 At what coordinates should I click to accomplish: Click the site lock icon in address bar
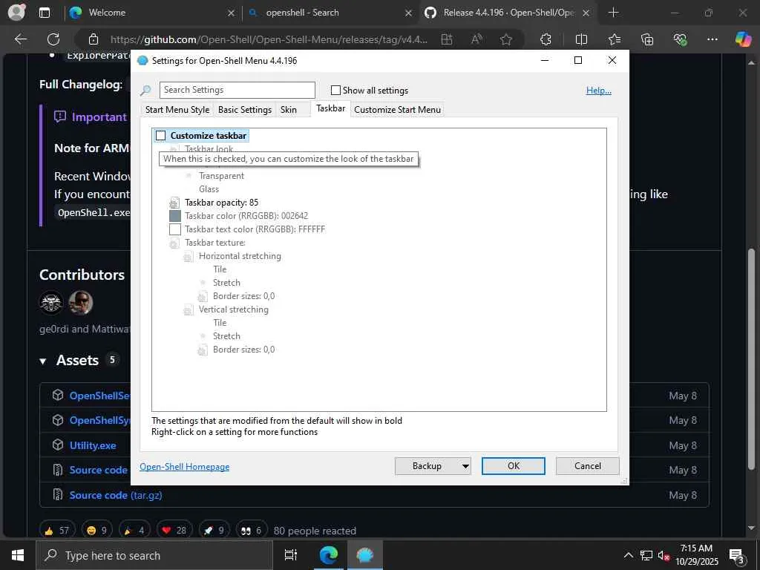(x=94, y=39)
